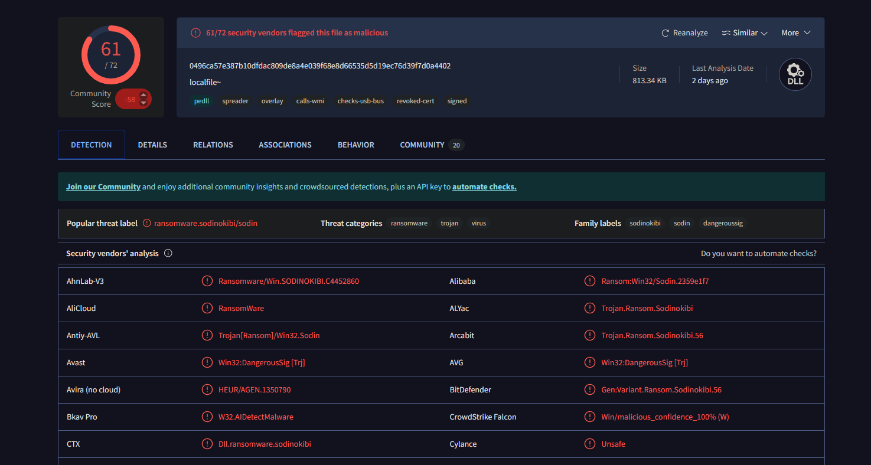The image size is (871, 465).
Task: Downvote the community score with down arrow
Action: click(x=143, y=103)
